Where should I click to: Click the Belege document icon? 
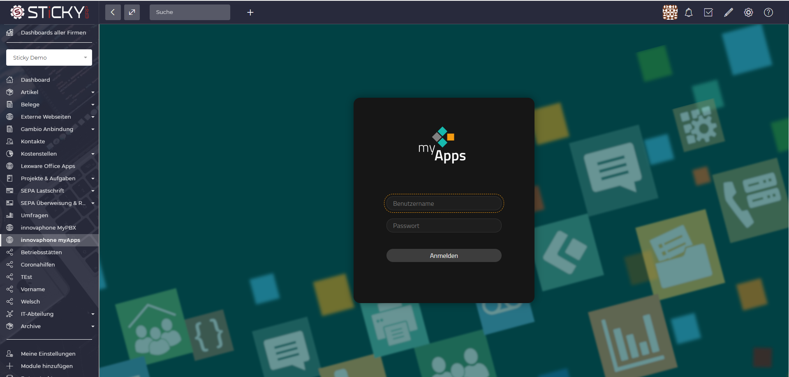point(10,104)
